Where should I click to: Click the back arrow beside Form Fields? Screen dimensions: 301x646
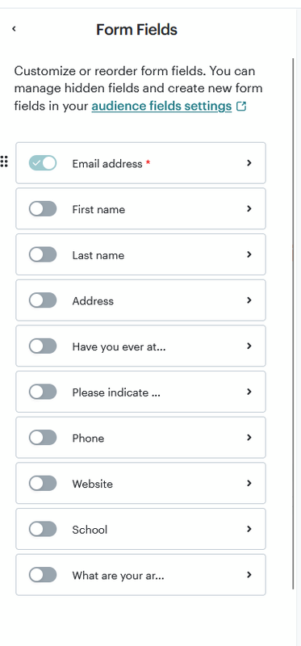tap(14, 28)
